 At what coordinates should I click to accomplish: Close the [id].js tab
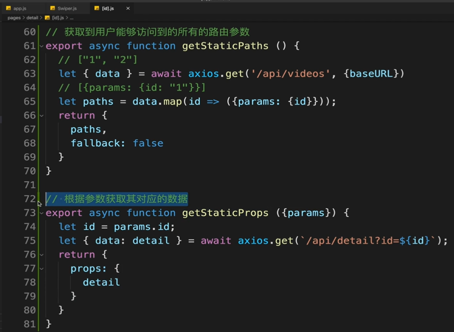(128, 9)
